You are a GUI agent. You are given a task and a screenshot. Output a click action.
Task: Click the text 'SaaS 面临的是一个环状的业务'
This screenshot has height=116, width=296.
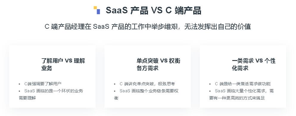click(x=54, y=91)
